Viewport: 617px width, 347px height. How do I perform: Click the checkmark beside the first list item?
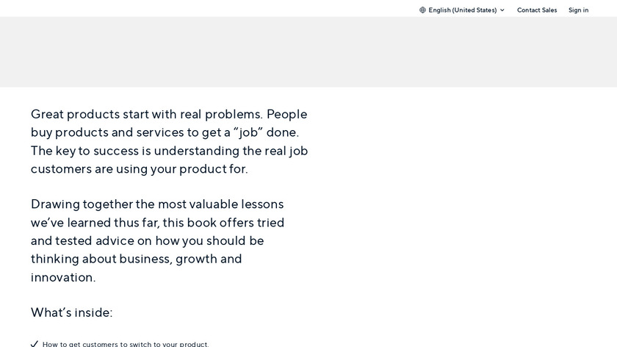point(35,343)
